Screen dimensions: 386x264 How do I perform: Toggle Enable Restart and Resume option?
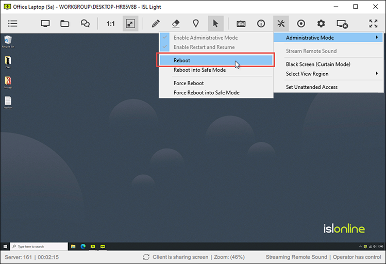(x=204, y=47)
